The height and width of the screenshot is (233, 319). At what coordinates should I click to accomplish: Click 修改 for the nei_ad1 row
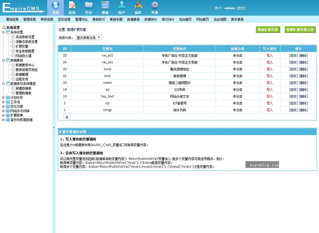pos(293,62)
